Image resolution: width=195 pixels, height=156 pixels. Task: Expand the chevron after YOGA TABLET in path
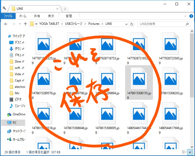click(62, 24)
